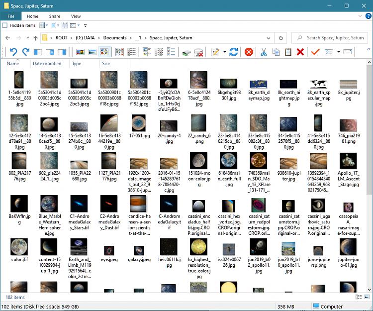Click the address bar refresh button
The image size is (373, 311).
click(280, 38)
